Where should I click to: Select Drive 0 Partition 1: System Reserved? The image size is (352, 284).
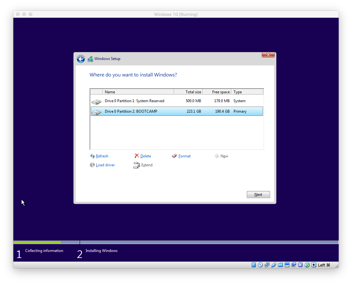click(177, 101)
